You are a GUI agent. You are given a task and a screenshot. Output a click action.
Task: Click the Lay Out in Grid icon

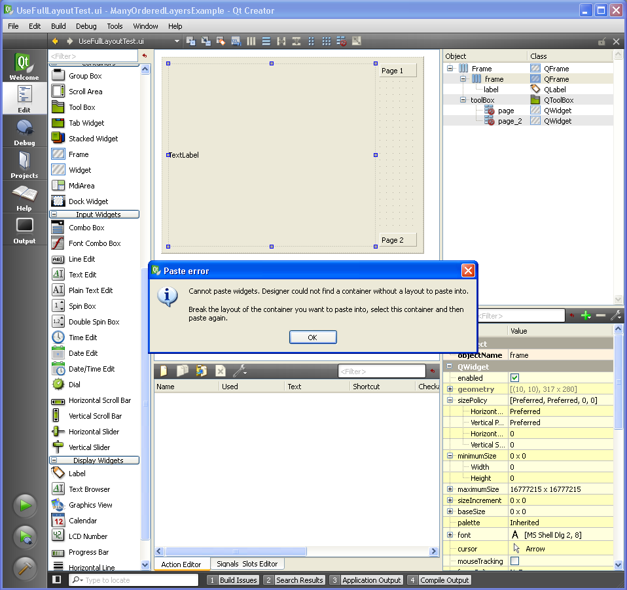[x=327, y=41]
